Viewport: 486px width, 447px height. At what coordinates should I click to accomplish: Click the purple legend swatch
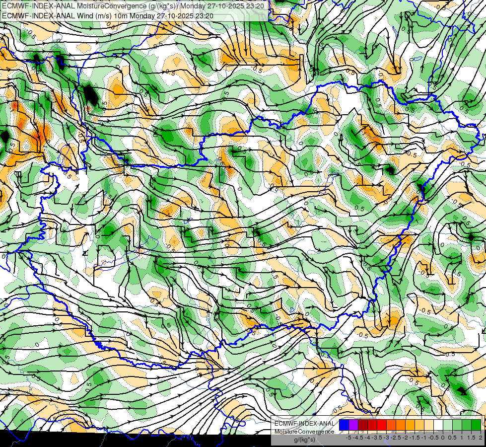click(353, 425)
